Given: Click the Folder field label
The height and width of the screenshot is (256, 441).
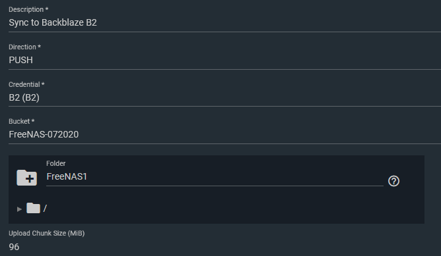Looking at the screenshot, I should click(56, 163).
